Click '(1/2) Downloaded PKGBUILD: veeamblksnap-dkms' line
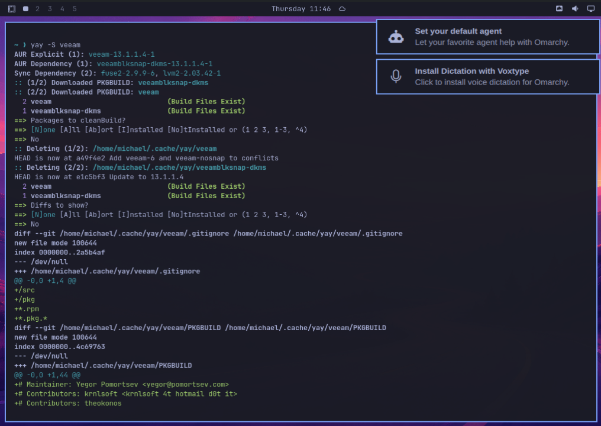Viewport: 601px width, 426px height. [111, 82]
